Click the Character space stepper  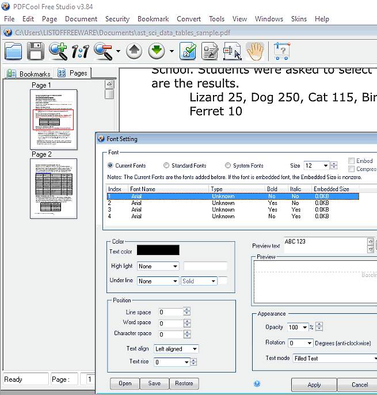[187, 335]
